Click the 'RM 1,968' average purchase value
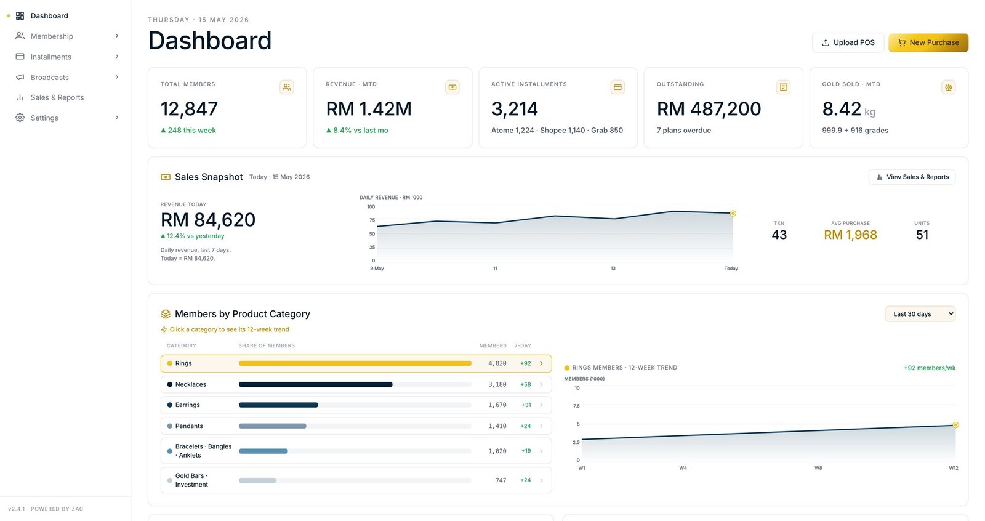Viewport: 985px width, 521px height. click(x=850, y=235)
